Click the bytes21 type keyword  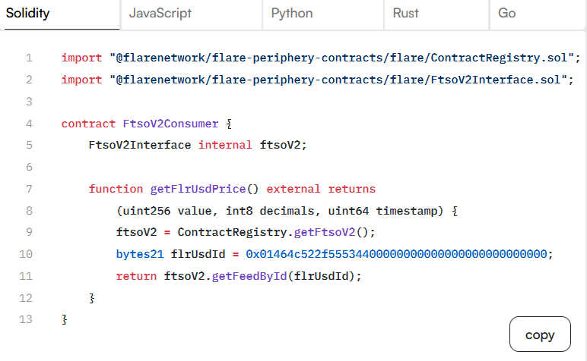click(x=140, y=254)
